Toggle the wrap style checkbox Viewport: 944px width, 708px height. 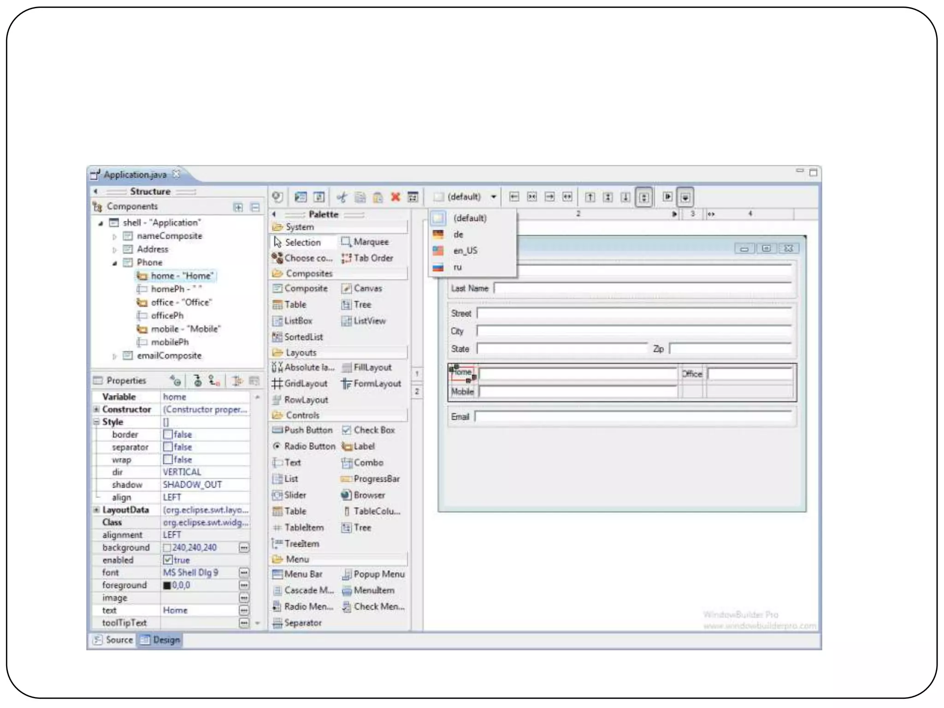tap(168, 460)
